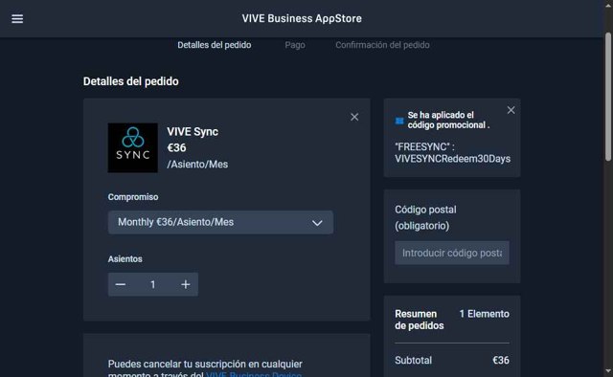Focus the postal code input field
Viewport: 613px width, 377px height.
click(452, 253)
